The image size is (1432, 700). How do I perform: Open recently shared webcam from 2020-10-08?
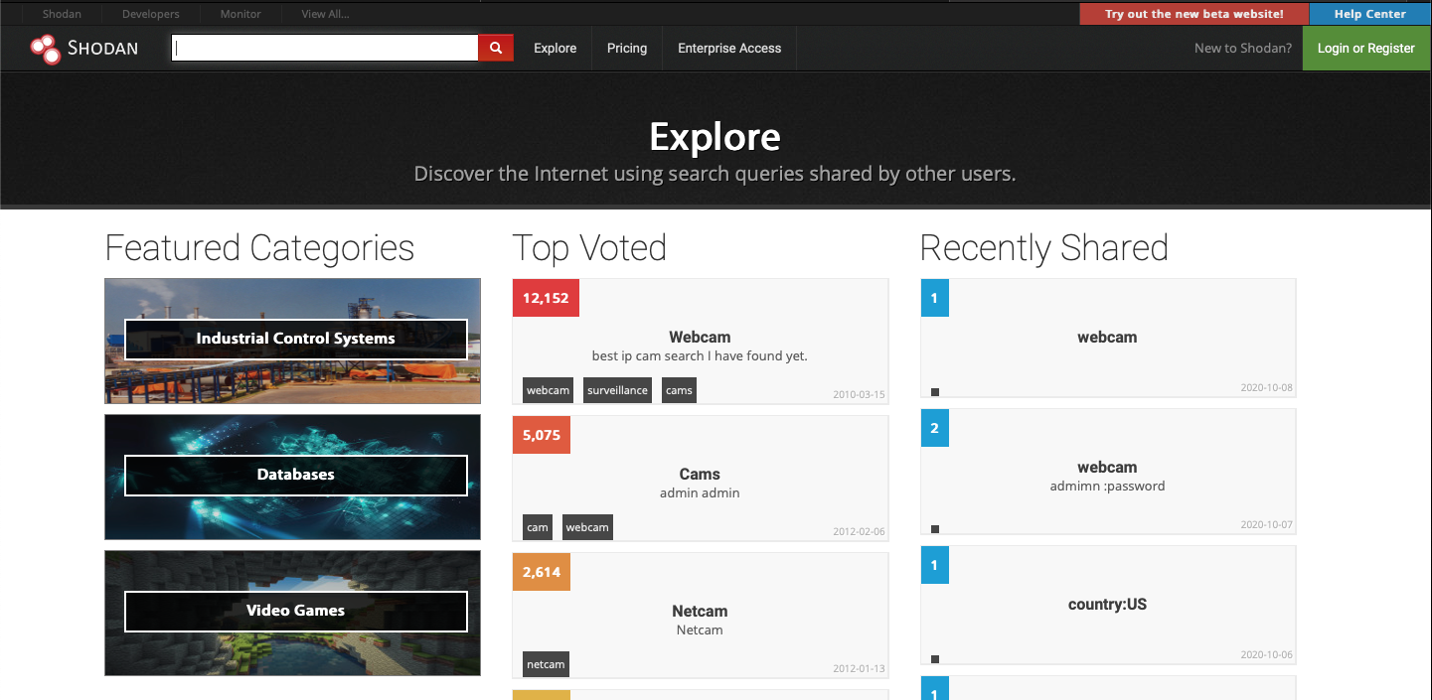point(1107,338)
